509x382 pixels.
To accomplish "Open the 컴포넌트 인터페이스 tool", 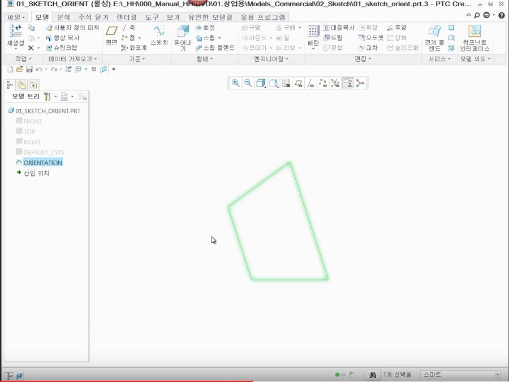I will coord(475,38).
